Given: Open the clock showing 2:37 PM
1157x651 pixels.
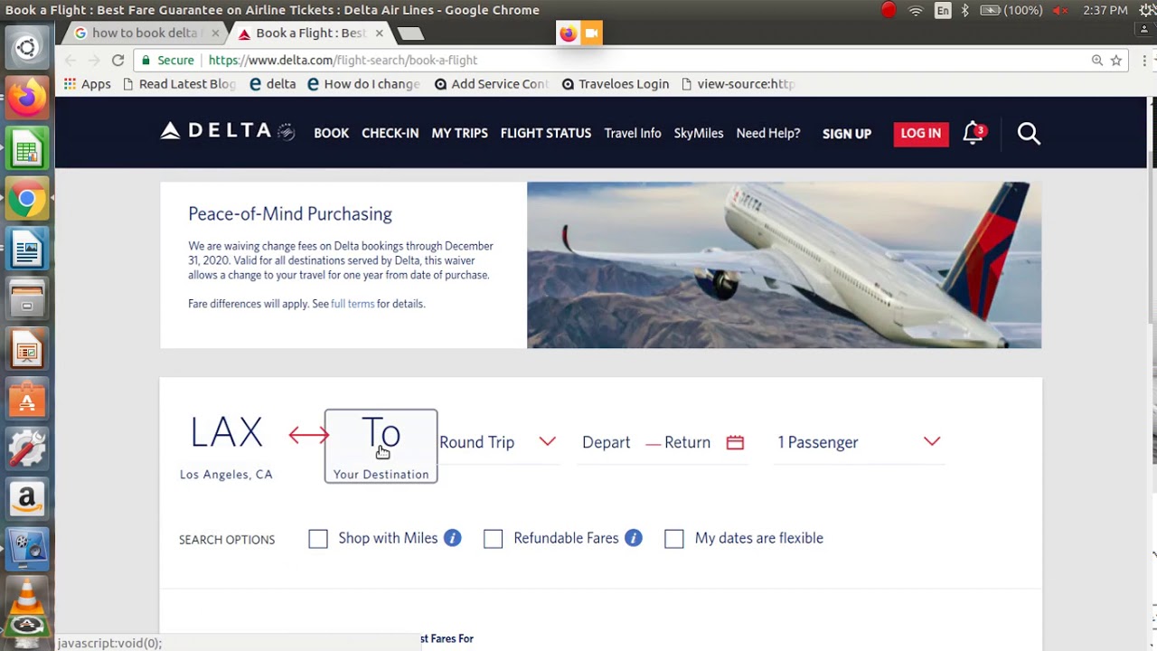Looking at the screenshot, I should pyautogui.click(x=1105, y=10).
